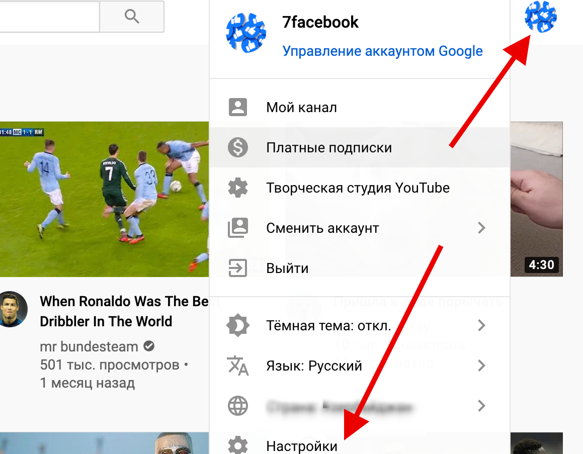Click the YouTube Studio gear icon
The height and width of the screenshot is (454, 583).
point(238,188)
